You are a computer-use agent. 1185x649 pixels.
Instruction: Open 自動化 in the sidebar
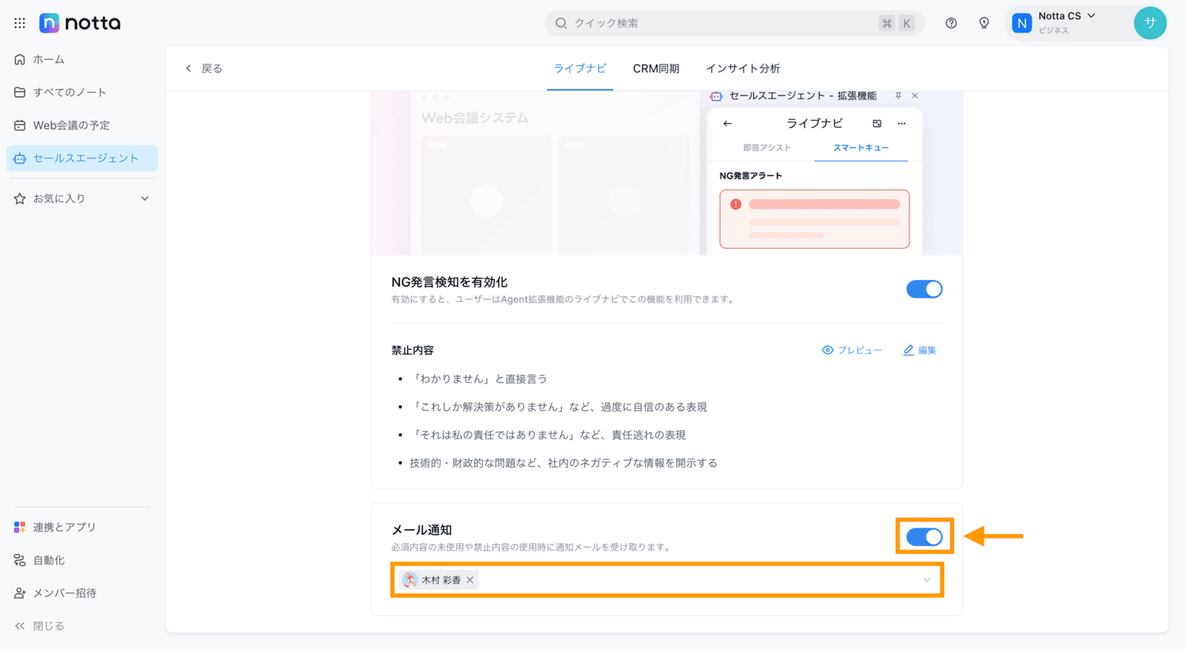(x=81, y=560)
